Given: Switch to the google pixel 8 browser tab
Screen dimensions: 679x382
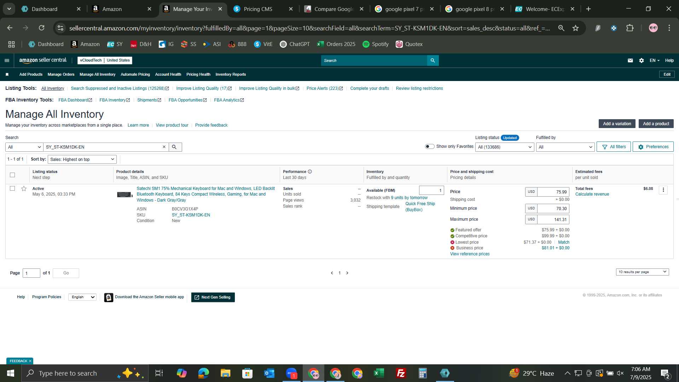Looking at the screenshot, I should coord(474,9).
